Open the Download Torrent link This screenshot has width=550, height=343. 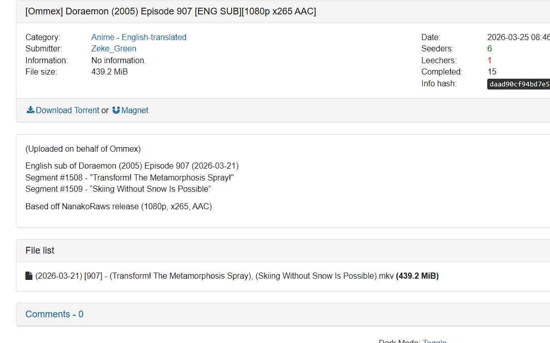[x=67, y=110]
